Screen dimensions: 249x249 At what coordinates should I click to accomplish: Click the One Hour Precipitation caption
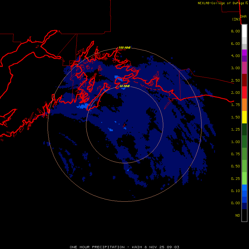[x=124, y=247]
